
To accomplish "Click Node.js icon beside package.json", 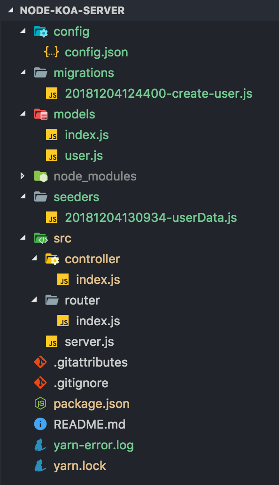I will [40, 404].
